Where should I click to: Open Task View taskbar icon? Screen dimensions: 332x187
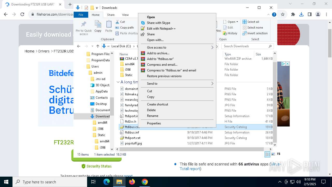tap(94, 182)
